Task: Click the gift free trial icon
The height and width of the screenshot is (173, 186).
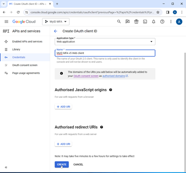Action: tap(136, 22)
